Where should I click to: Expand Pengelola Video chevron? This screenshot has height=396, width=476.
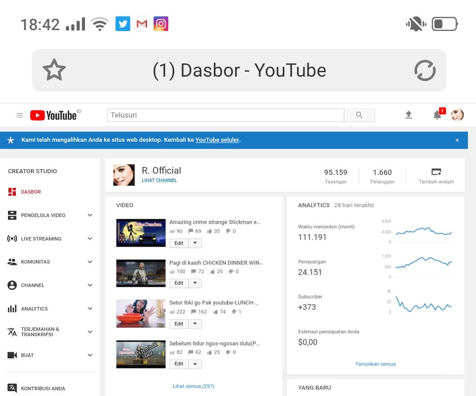click(x=90, y=215)
